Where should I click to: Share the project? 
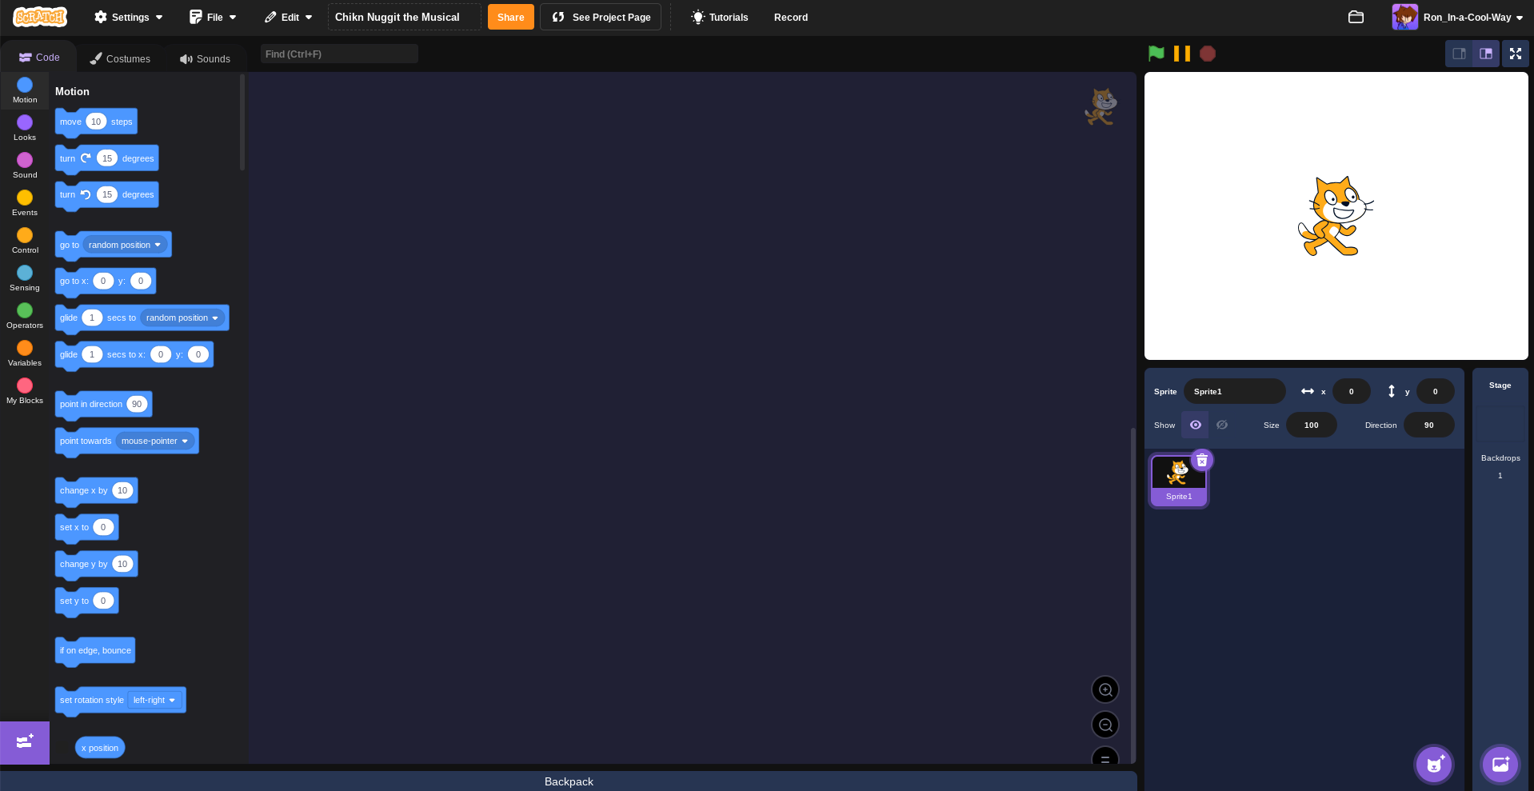coord(510,17)
